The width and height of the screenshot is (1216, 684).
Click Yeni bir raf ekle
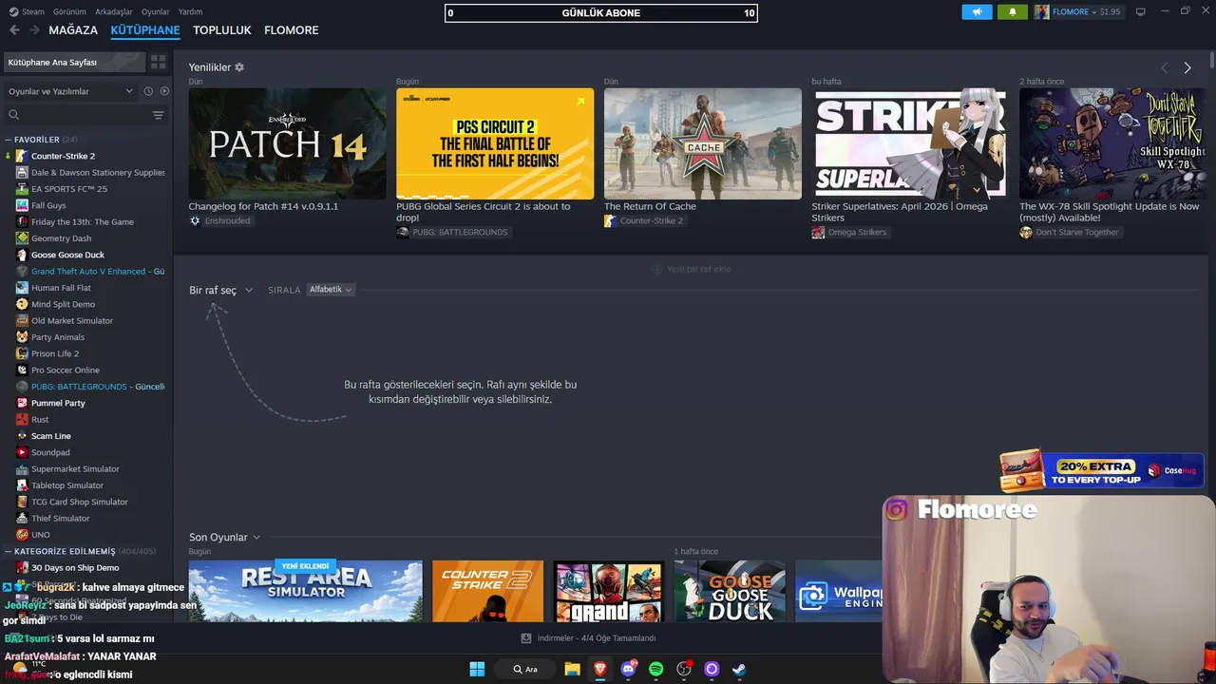[x=692, y=269]
